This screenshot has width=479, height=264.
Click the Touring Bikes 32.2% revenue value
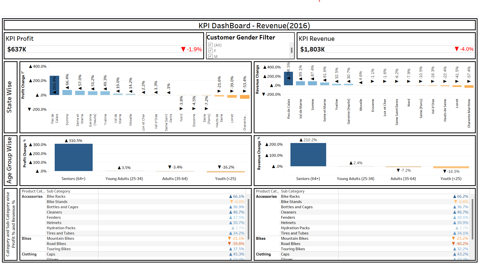461,249
